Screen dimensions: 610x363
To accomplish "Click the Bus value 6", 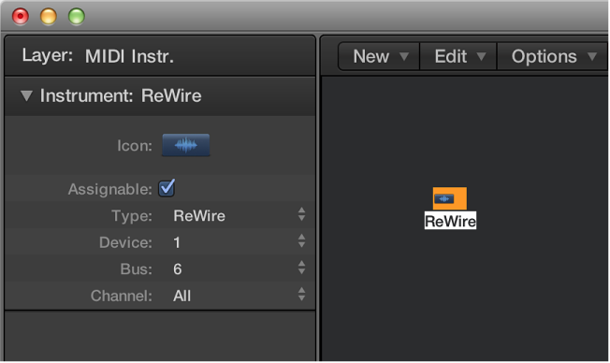I will pyautogui.click(x=178, y=269).
